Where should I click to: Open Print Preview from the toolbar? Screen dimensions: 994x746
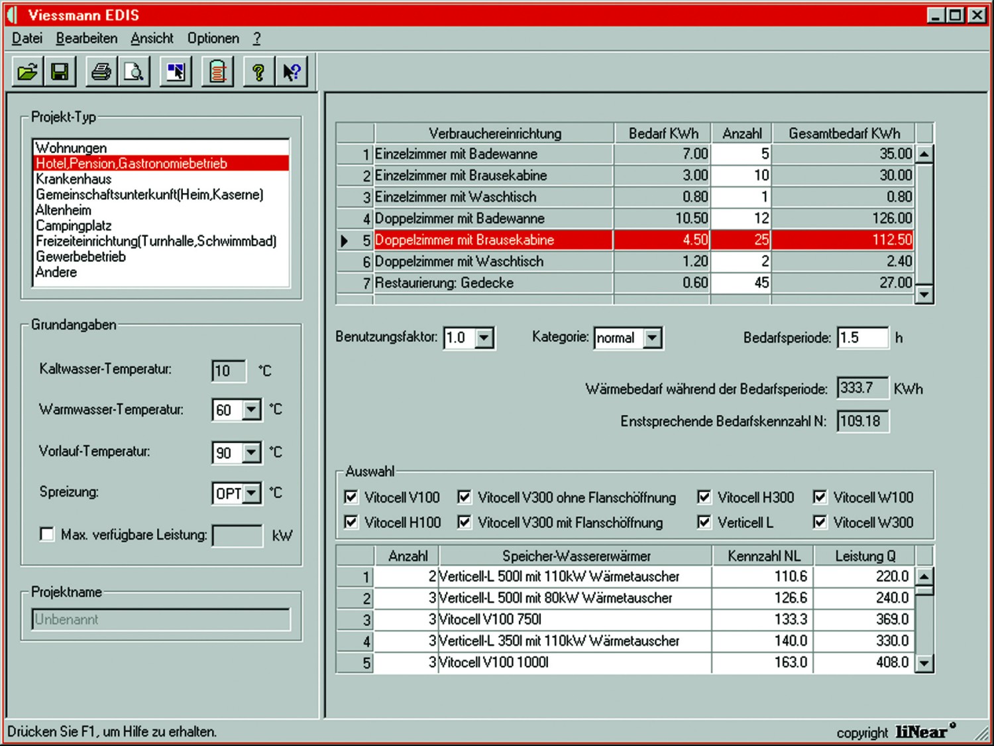[x=134, y=72]
